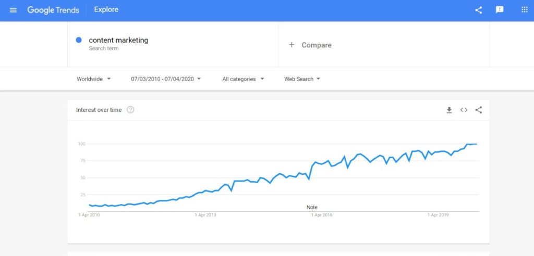Share this Explore page from header
Viewport: 534px width, 256px height.
click(478, 10)
